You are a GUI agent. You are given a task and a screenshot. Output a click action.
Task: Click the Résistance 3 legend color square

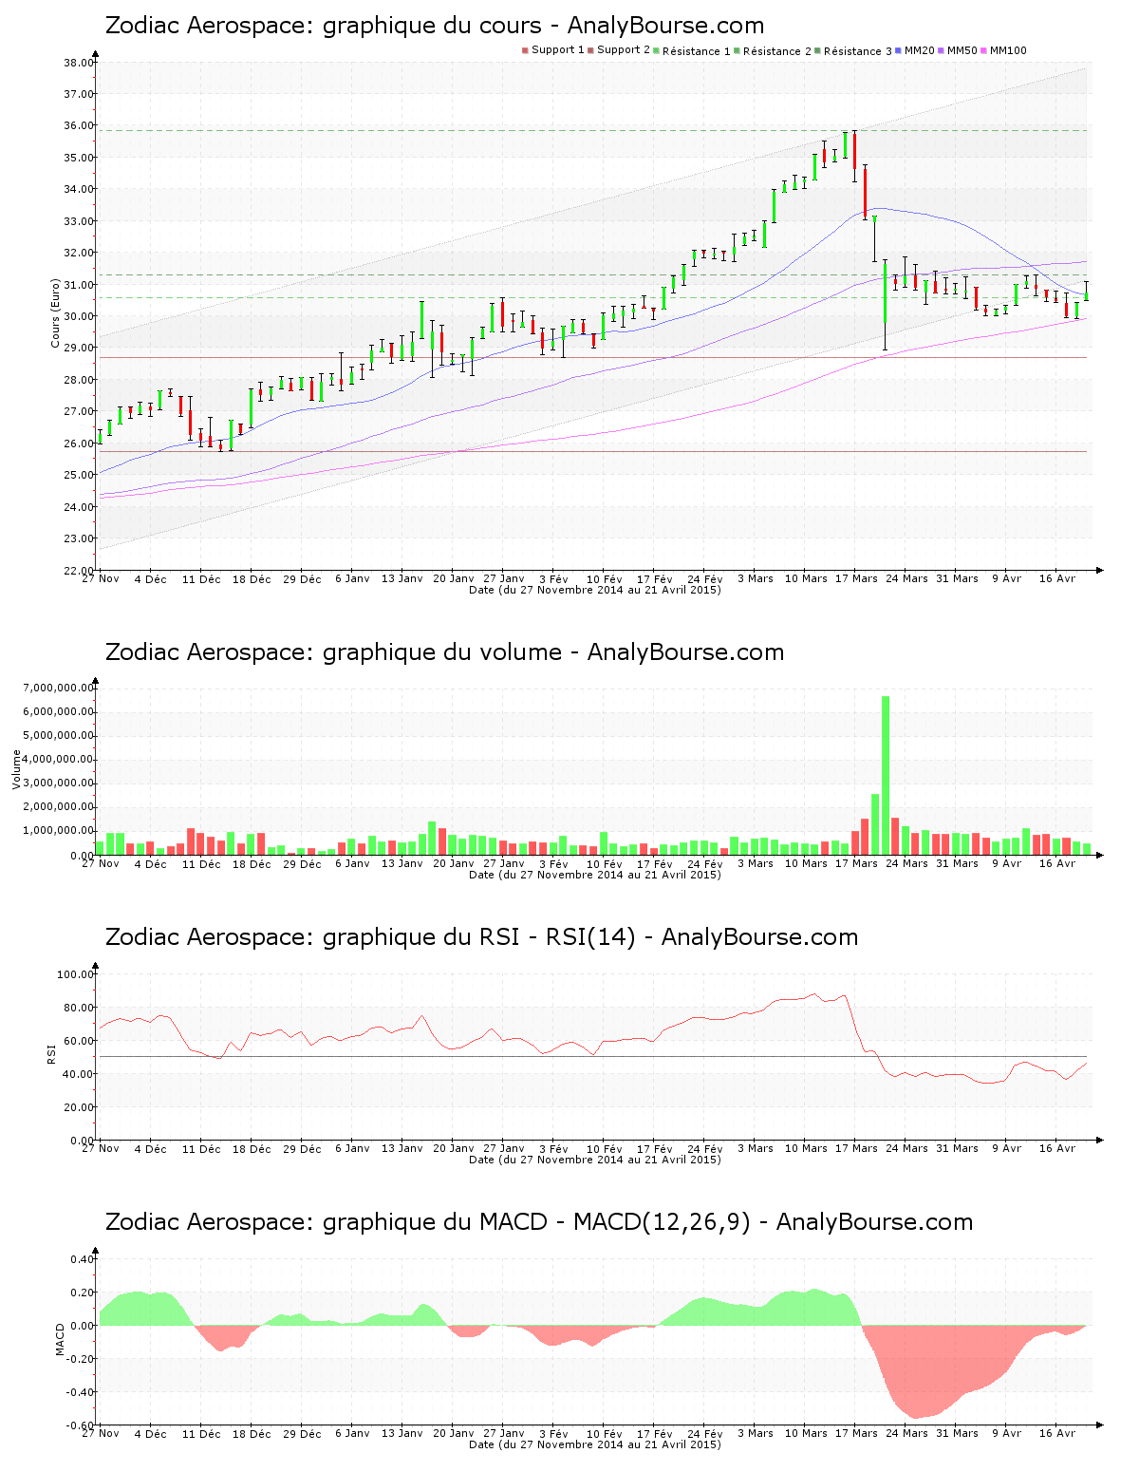[817, 50]
